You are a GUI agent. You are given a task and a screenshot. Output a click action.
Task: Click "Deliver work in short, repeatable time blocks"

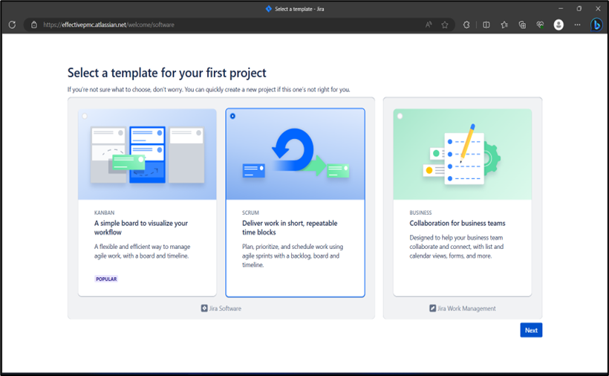[x=290, y=227]
